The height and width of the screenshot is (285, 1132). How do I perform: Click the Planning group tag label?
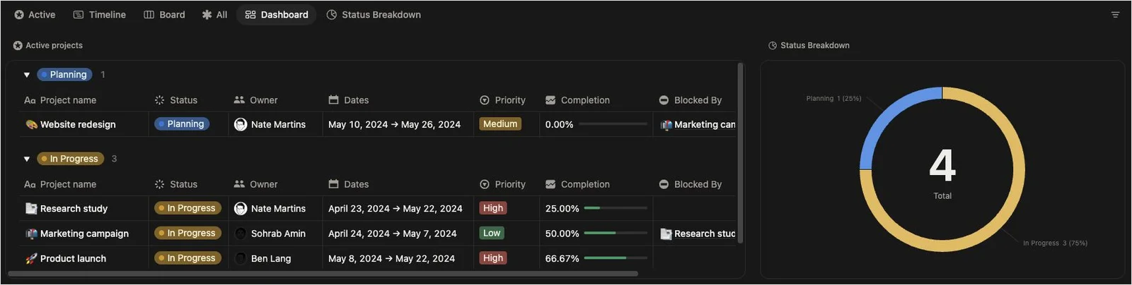[65, 75]
